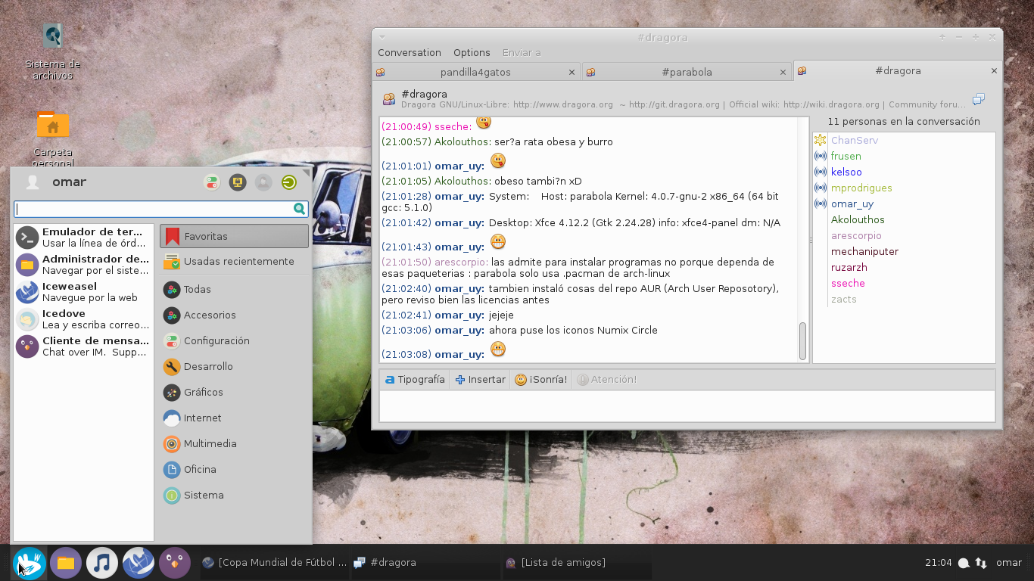Open the Conversation menu

tap(410, 53)
